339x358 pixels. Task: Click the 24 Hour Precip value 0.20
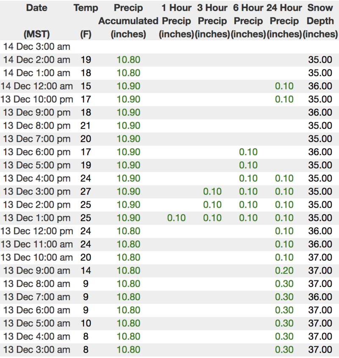click(284, 271)
